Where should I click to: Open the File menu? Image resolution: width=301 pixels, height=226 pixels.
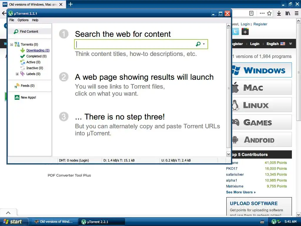tap(12, 20)
